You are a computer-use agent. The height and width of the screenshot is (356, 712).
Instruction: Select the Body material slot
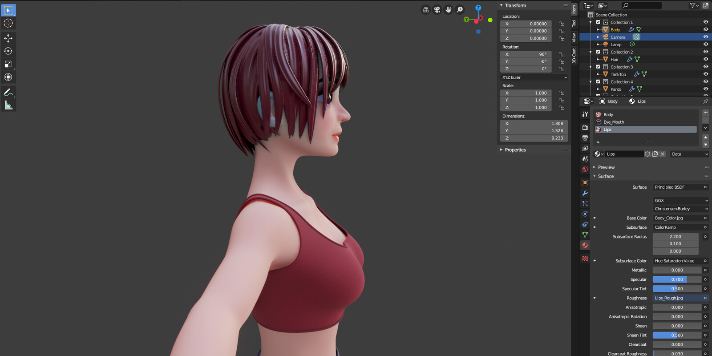[x=646, y=115]
